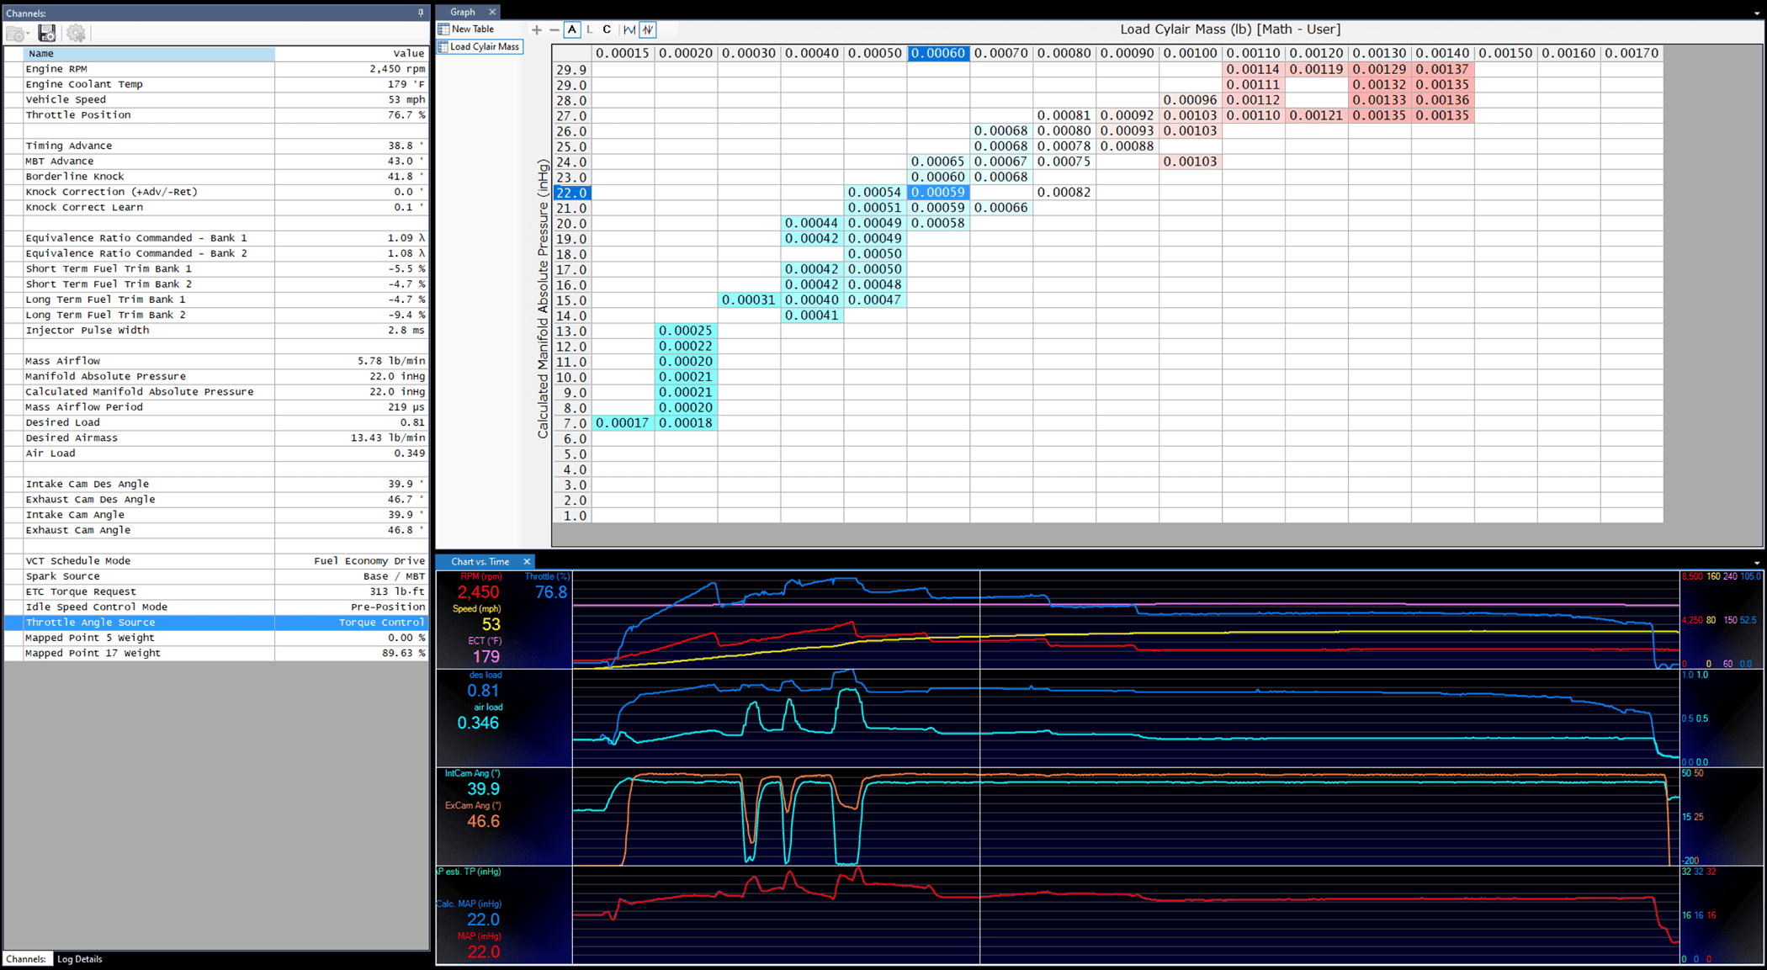The height and width of the screenshot is (970, 1767).
Task: Click the save channels config icon
Action: 47,34
